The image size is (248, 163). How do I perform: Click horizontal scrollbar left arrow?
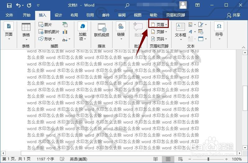tap(3, 153)
